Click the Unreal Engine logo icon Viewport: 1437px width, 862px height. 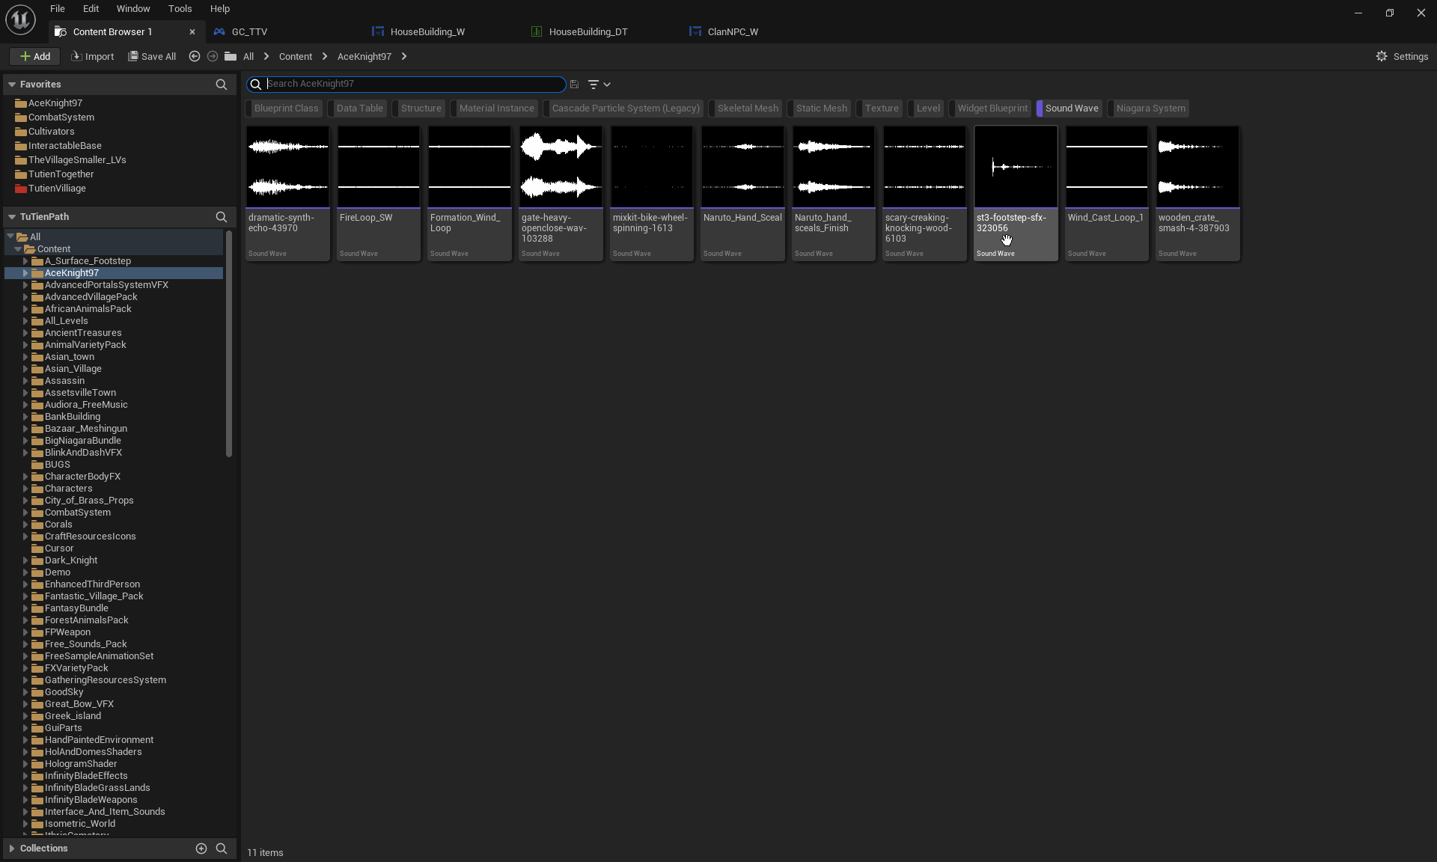(x=20, y=19)
